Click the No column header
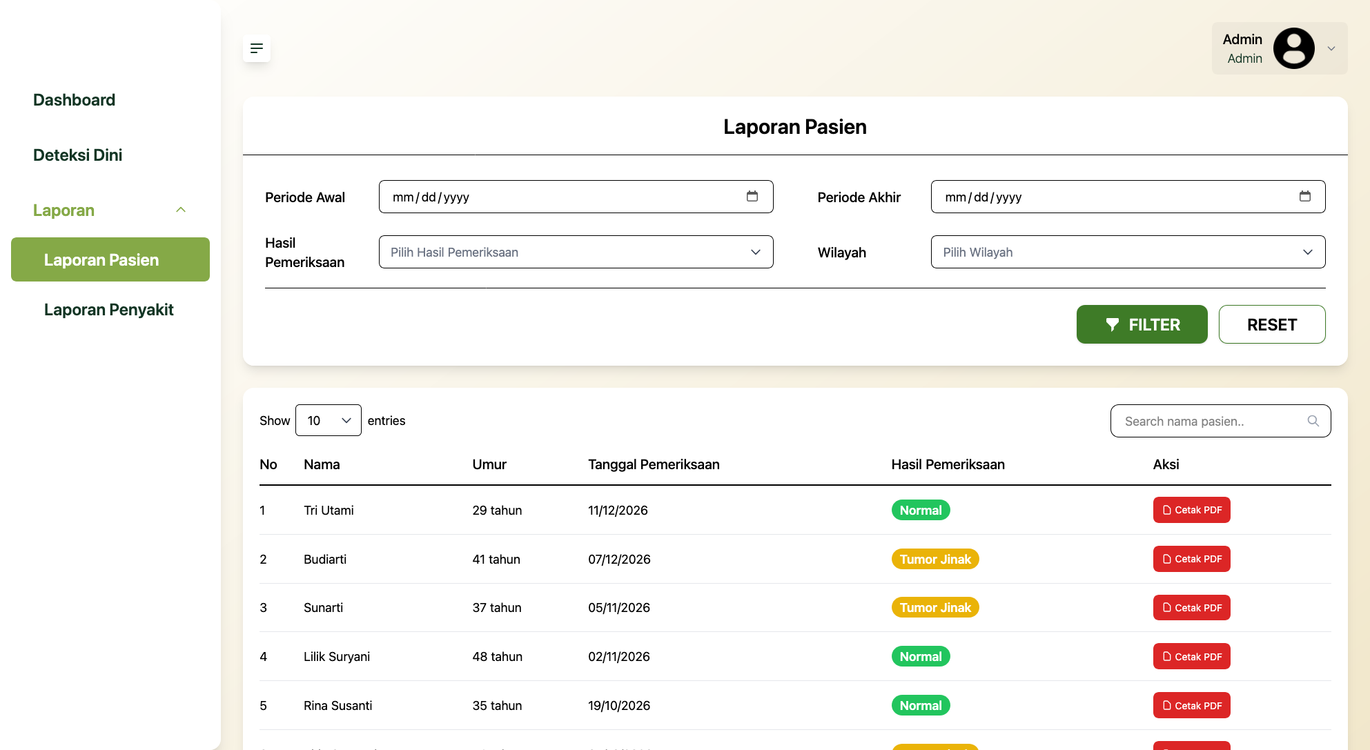This screenshot has height=750, width=1370. (268, 464)
